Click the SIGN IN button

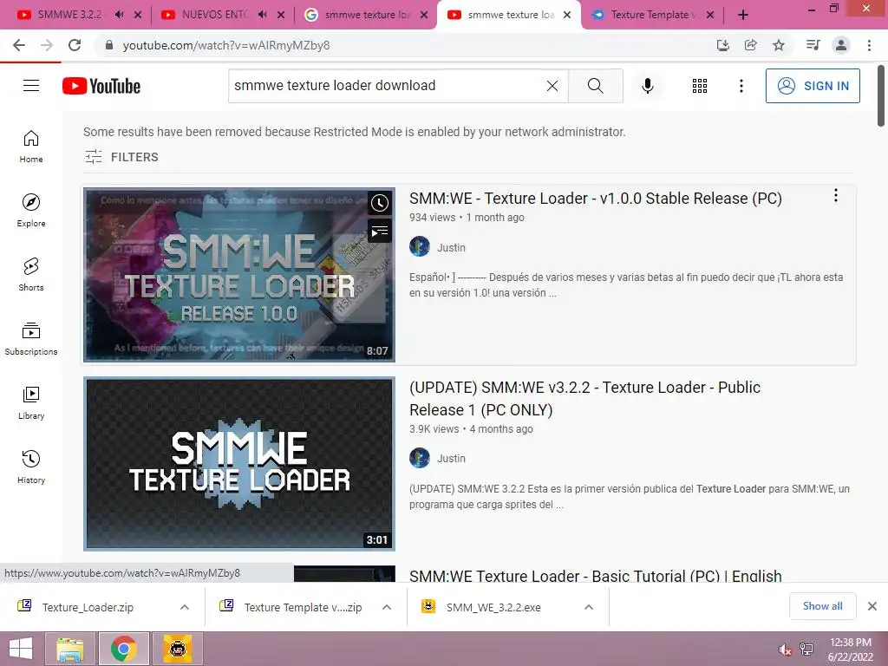[x=813, y=86]
